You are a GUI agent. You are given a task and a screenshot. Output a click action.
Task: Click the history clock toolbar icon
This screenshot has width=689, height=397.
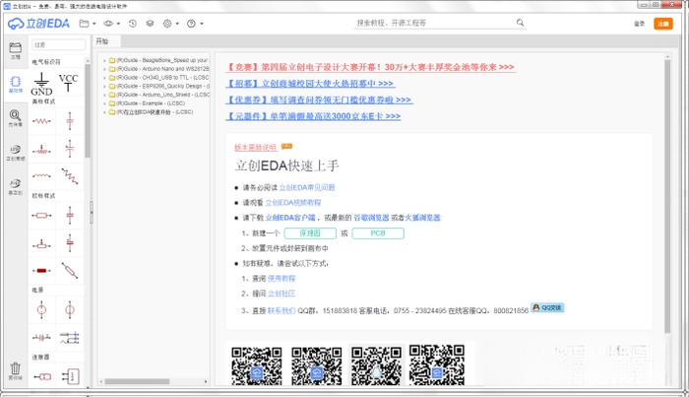[x=133, y=24]
